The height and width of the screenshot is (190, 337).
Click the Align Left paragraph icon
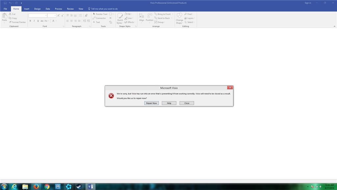coord(67,21)
